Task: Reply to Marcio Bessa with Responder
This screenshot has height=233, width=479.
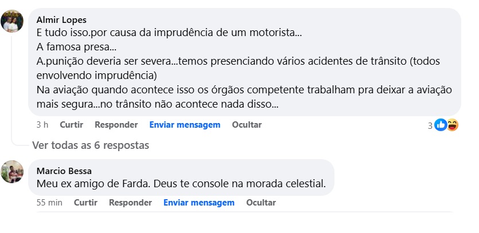Action: coord(130,203)
